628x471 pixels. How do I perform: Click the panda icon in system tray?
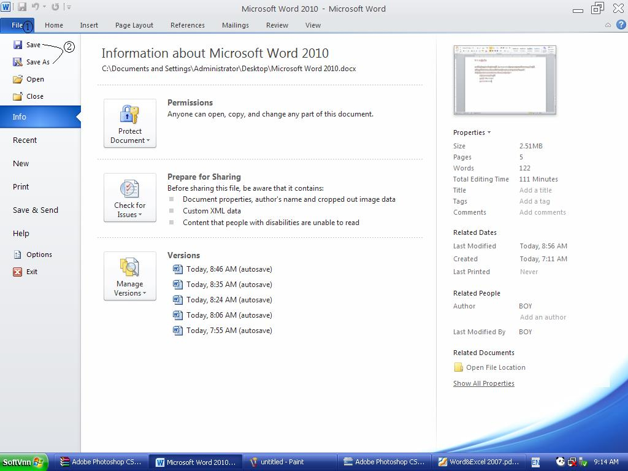561,462
